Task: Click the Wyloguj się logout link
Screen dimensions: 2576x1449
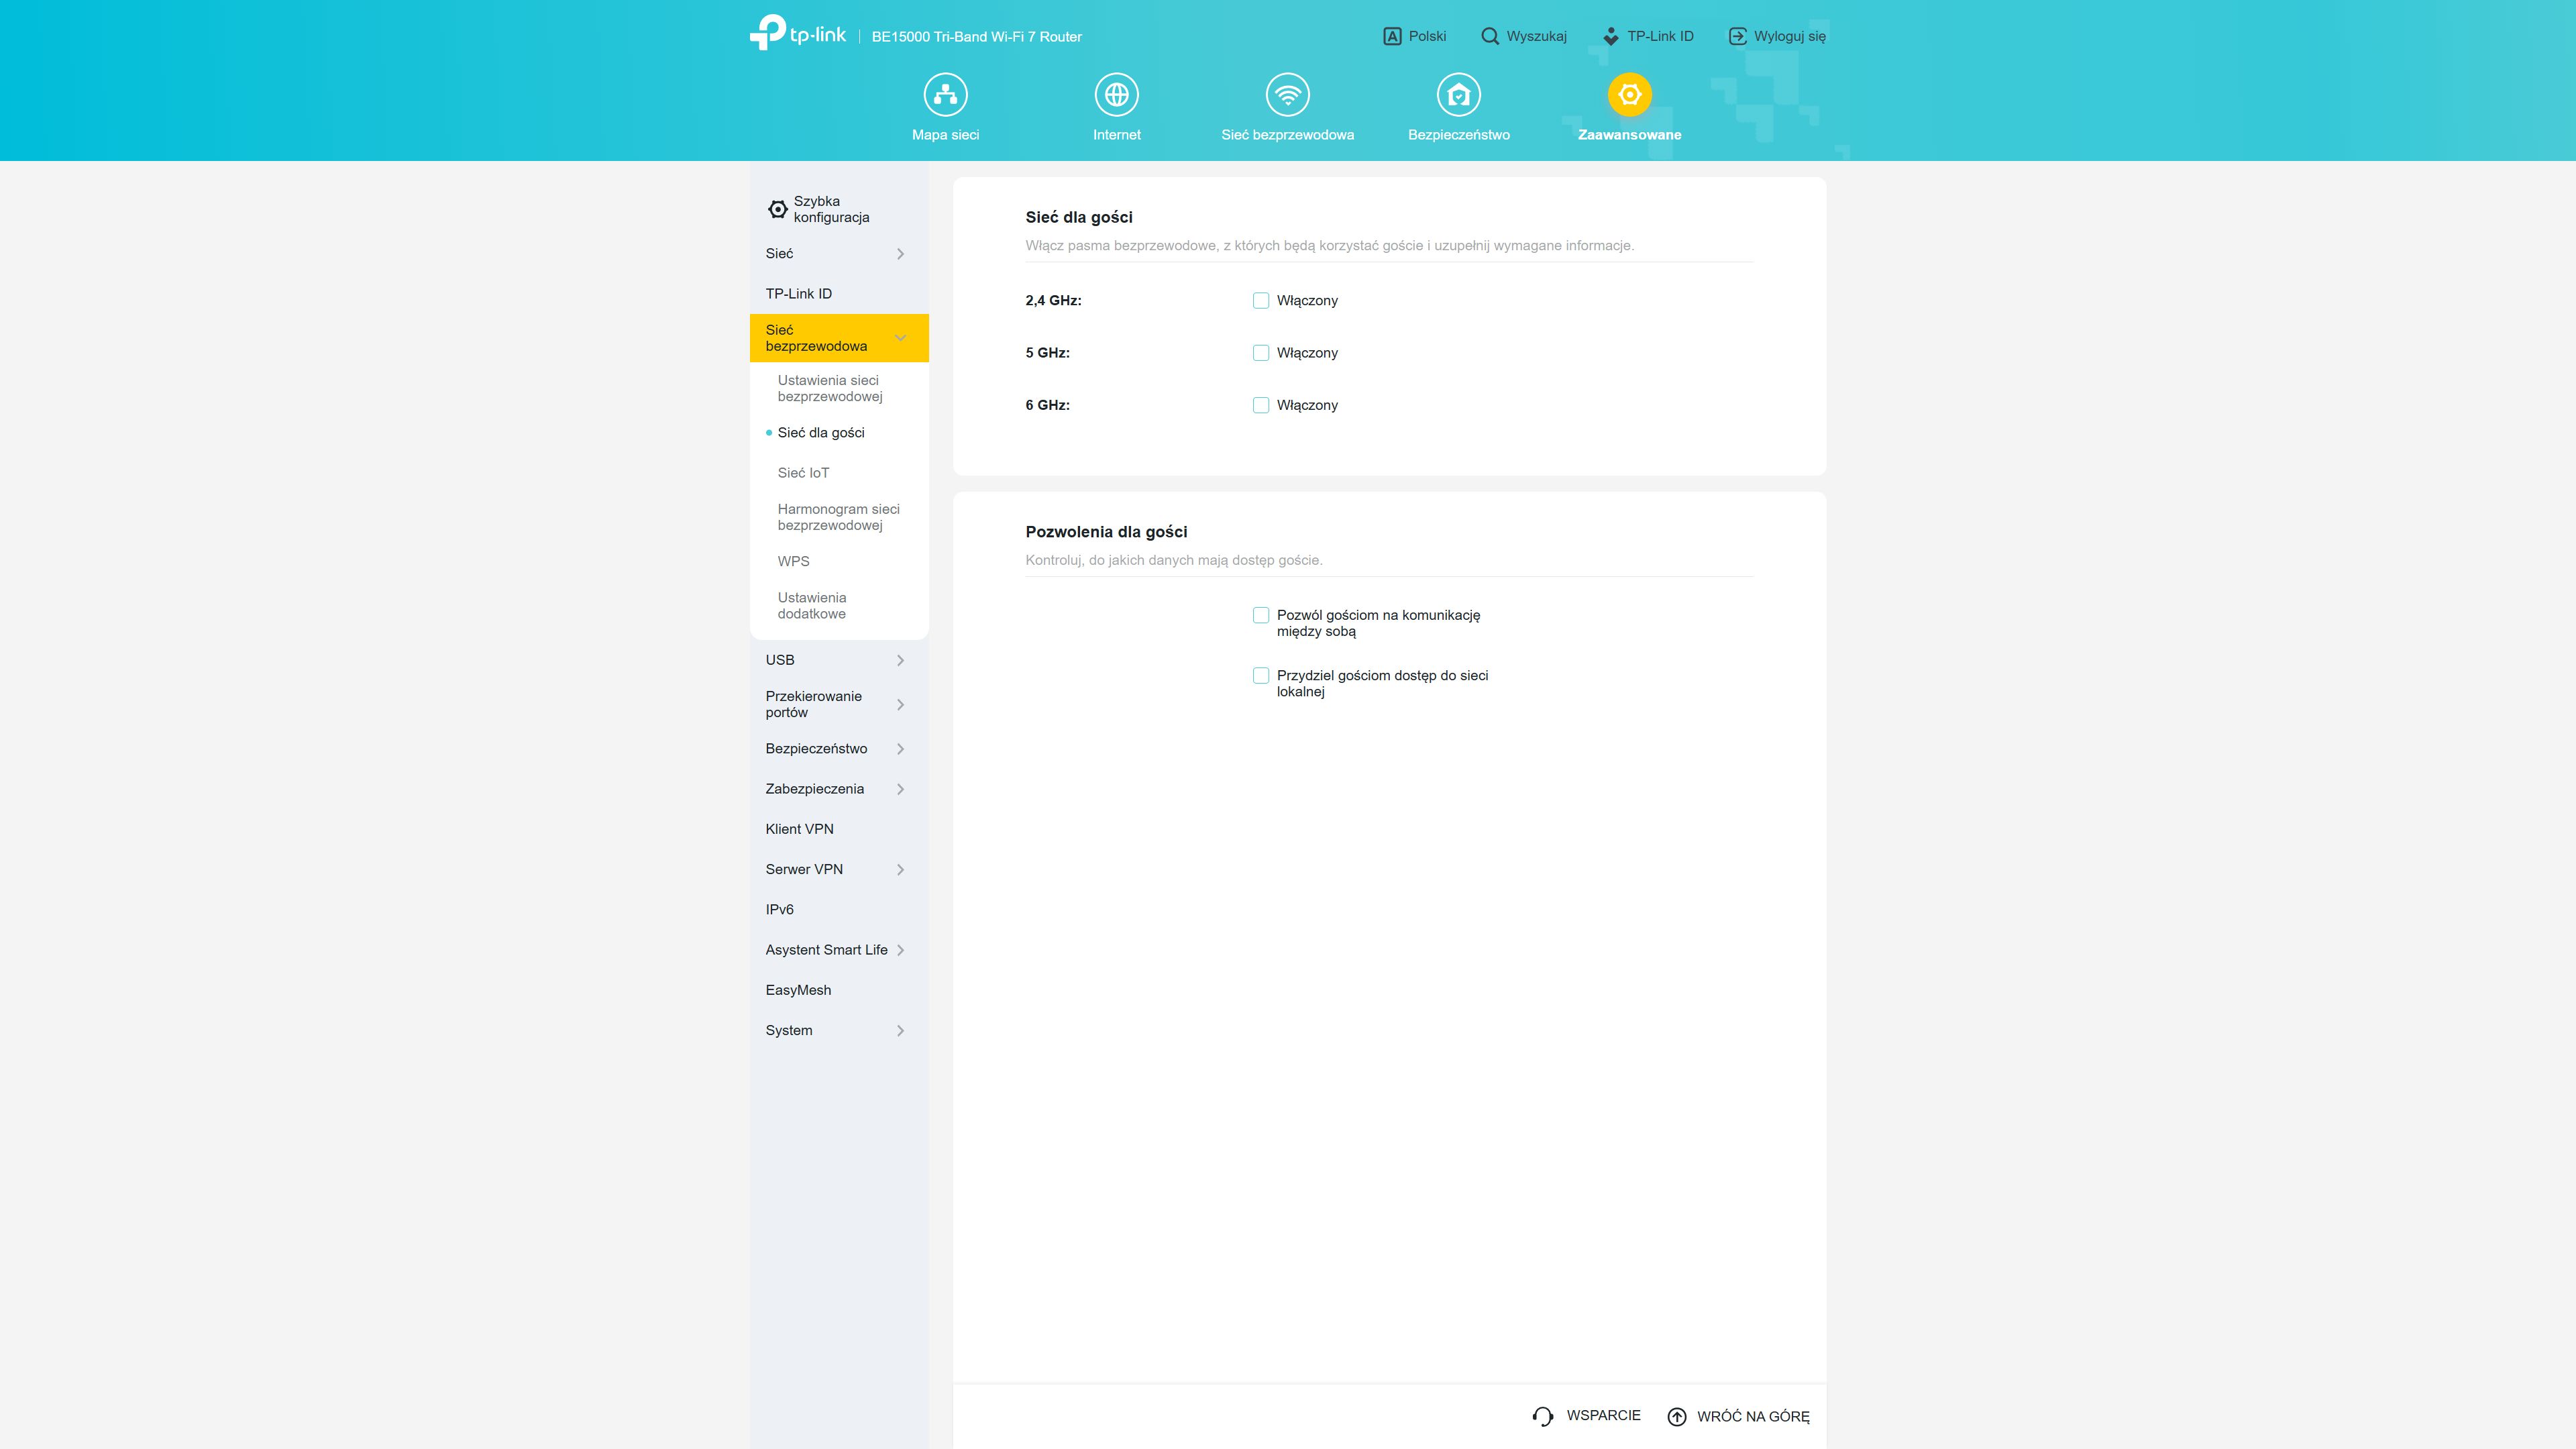Action: coord(1776,36)
